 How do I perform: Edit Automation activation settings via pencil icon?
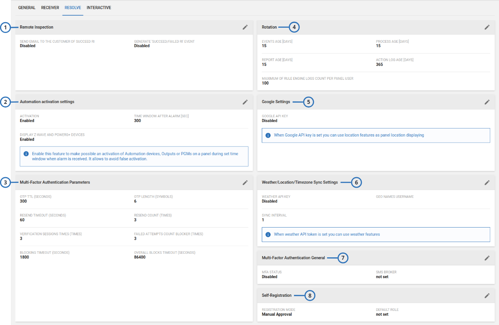click(x=245, y=102)
